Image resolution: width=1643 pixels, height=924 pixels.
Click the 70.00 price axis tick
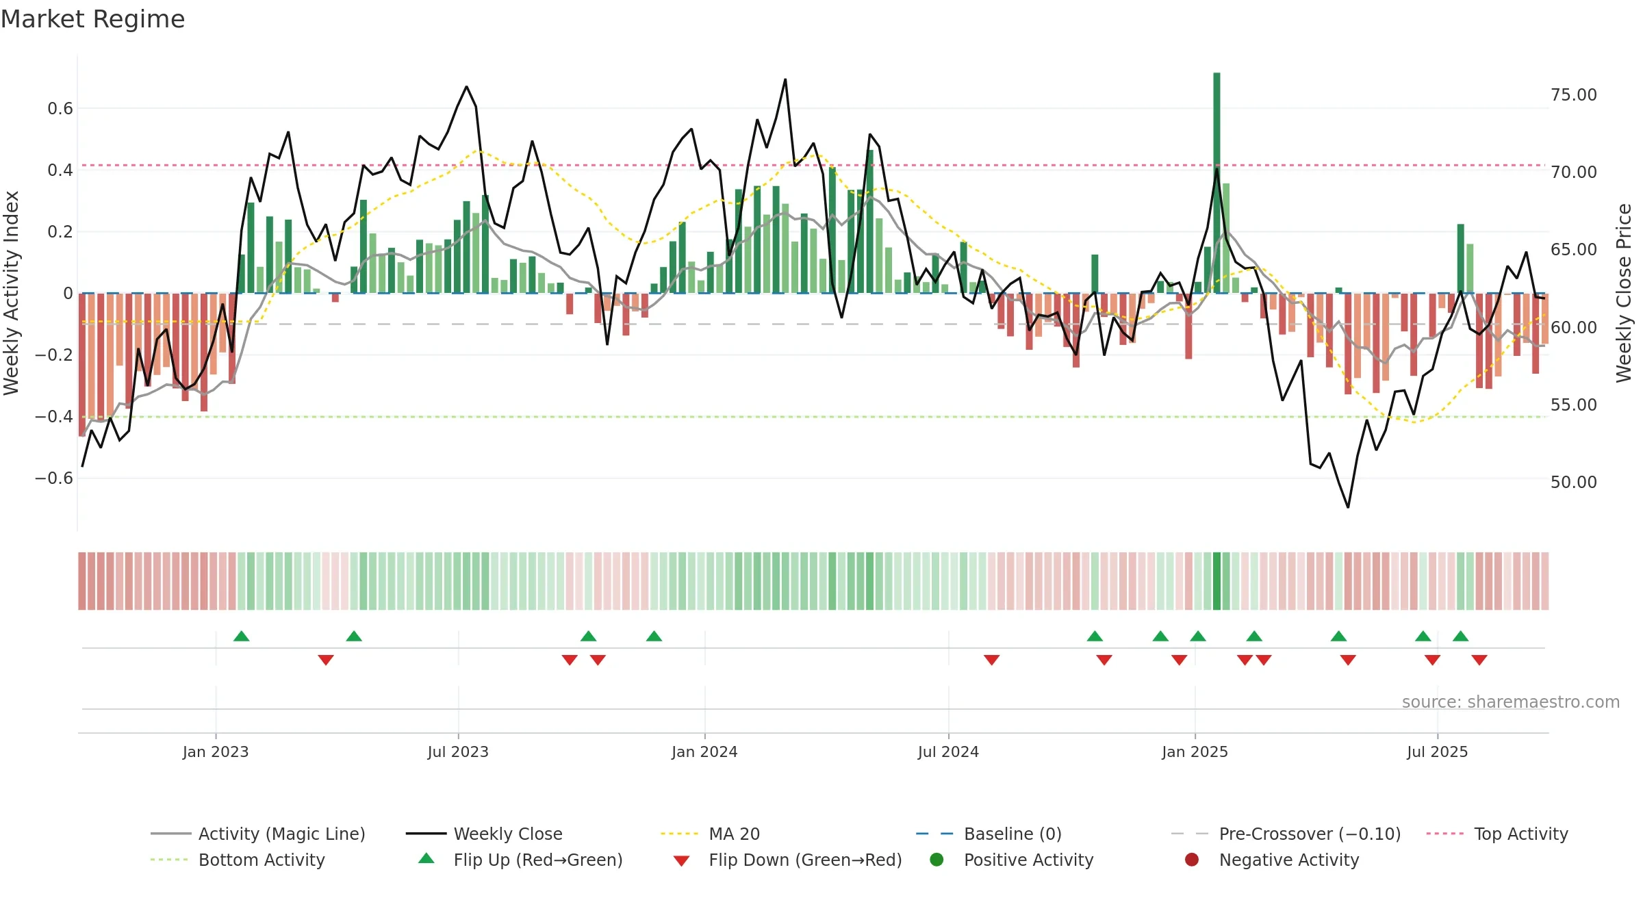1573,172
